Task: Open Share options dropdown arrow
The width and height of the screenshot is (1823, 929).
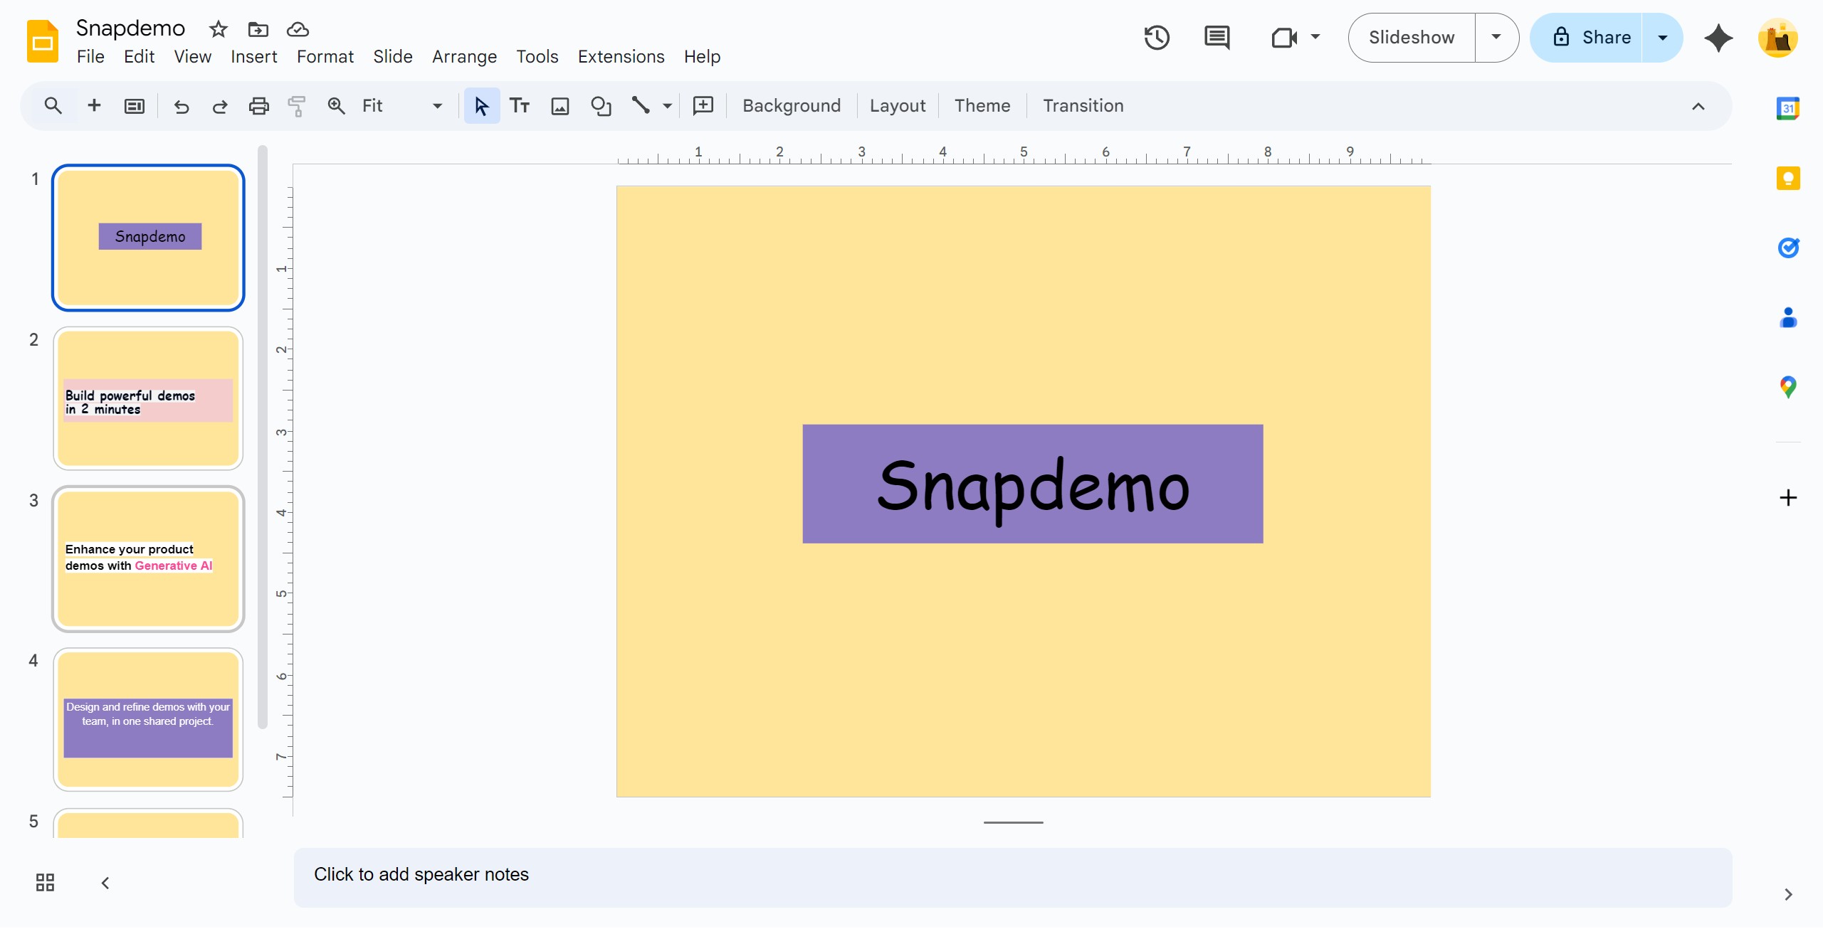Action: click(x=1663, y=37)
